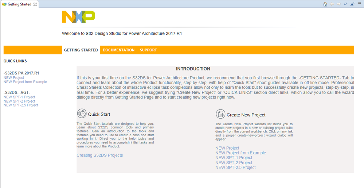Click NEW Project under Create New Project
Viewport: 364px width, 188px height.
point(227,148)
